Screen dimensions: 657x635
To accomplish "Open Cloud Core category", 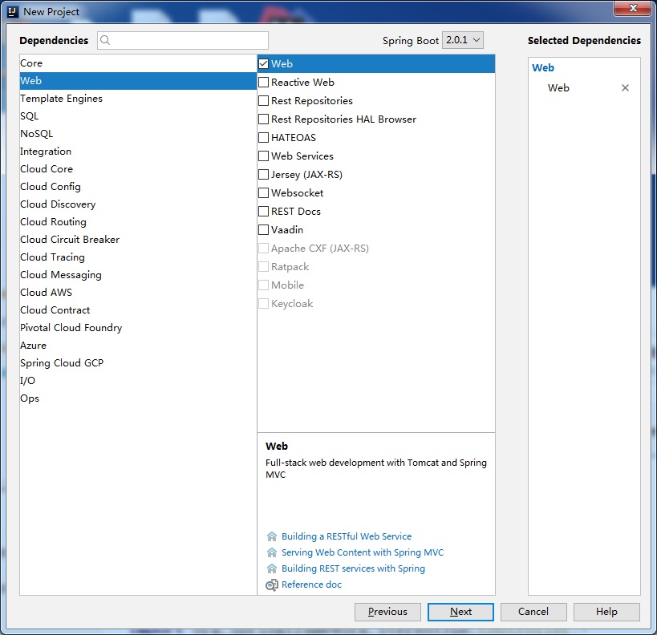I will coord(138,169).
